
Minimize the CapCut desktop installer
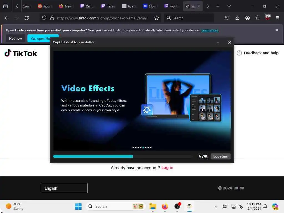(218, 42)
